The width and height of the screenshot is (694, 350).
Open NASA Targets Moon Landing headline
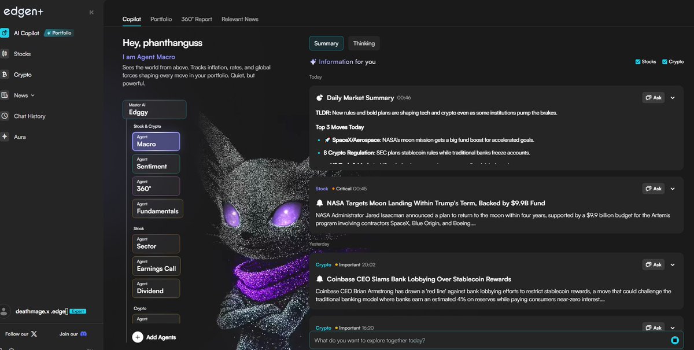pos(436,203)
